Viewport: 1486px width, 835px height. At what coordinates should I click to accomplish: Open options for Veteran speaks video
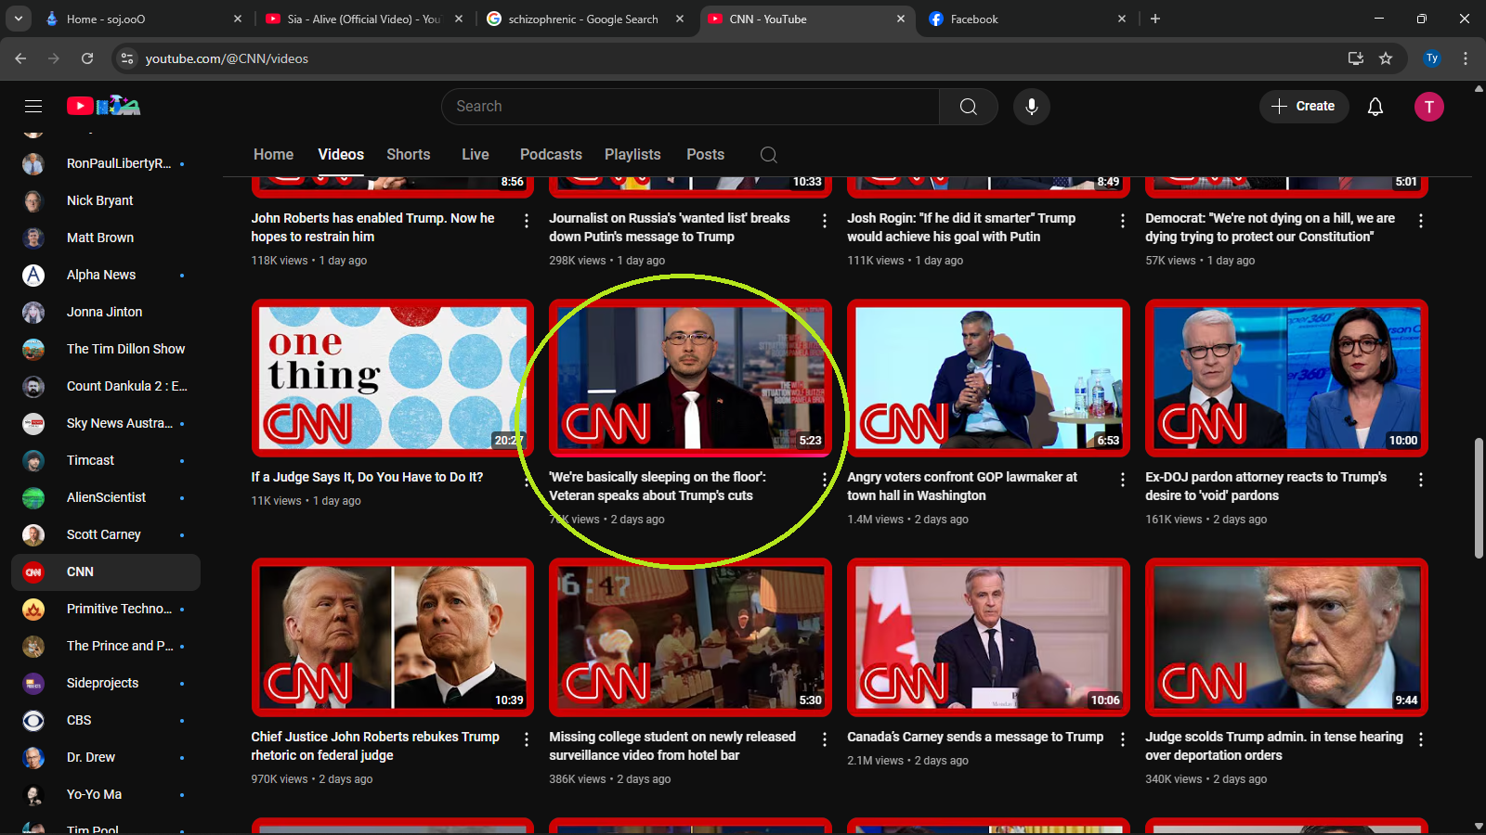(825, 480)
